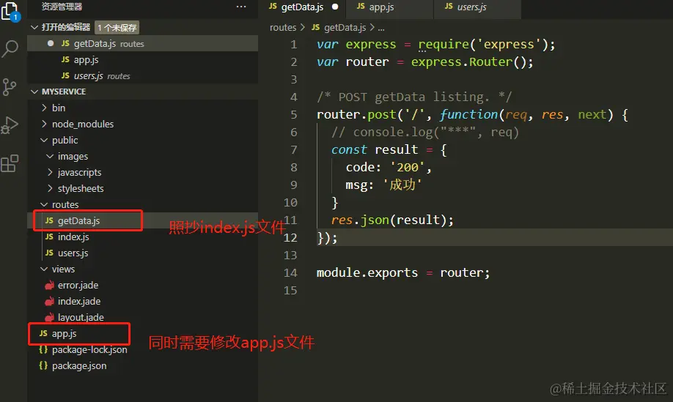The height and width of the screenshot is (402, 673).
Task: Click the JS icon beside app.js root file
Action: point(43,333)
